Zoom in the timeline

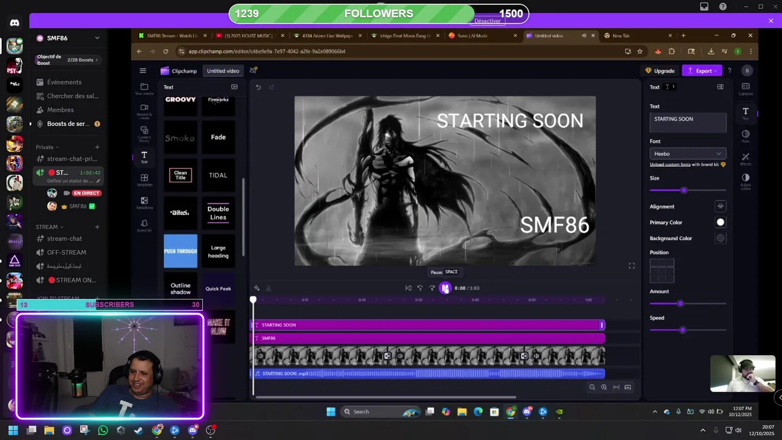tap(604, 387)
